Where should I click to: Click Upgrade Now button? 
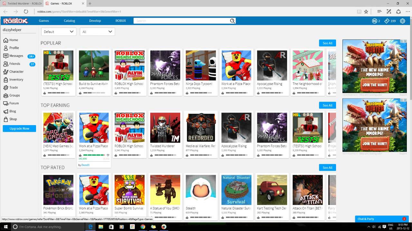[x=19, y=128]
